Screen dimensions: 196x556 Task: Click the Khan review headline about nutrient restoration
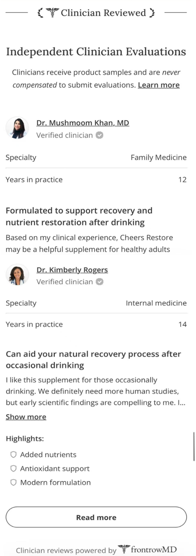[79, 216]
